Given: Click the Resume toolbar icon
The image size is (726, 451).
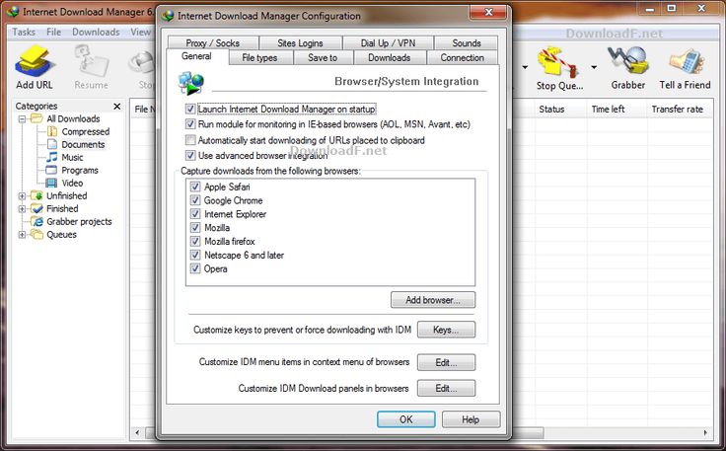Looking at the screenshot, I should pyautogui.click(x=91, y=61).
